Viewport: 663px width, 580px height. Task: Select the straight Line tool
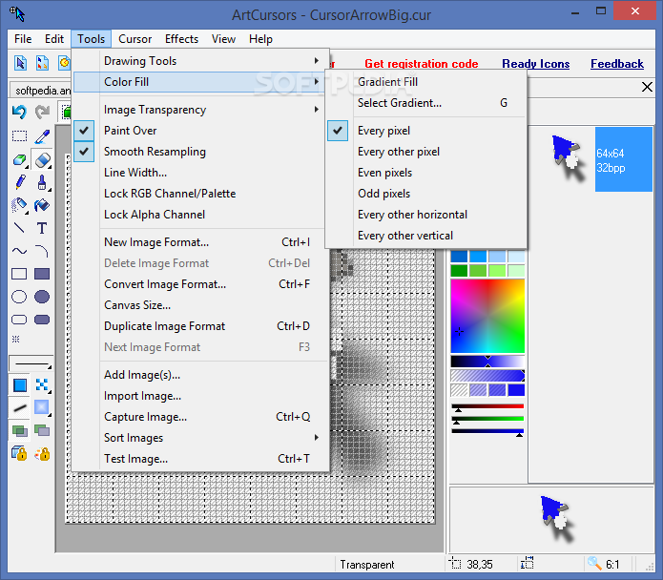(x=19, y=228)
